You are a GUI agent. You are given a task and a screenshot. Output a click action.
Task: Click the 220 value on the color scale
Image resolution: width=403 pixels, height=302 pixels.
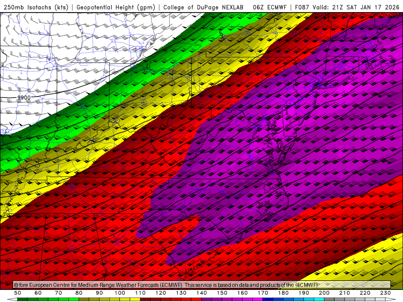pyautogui.click(x=365, y=293)
